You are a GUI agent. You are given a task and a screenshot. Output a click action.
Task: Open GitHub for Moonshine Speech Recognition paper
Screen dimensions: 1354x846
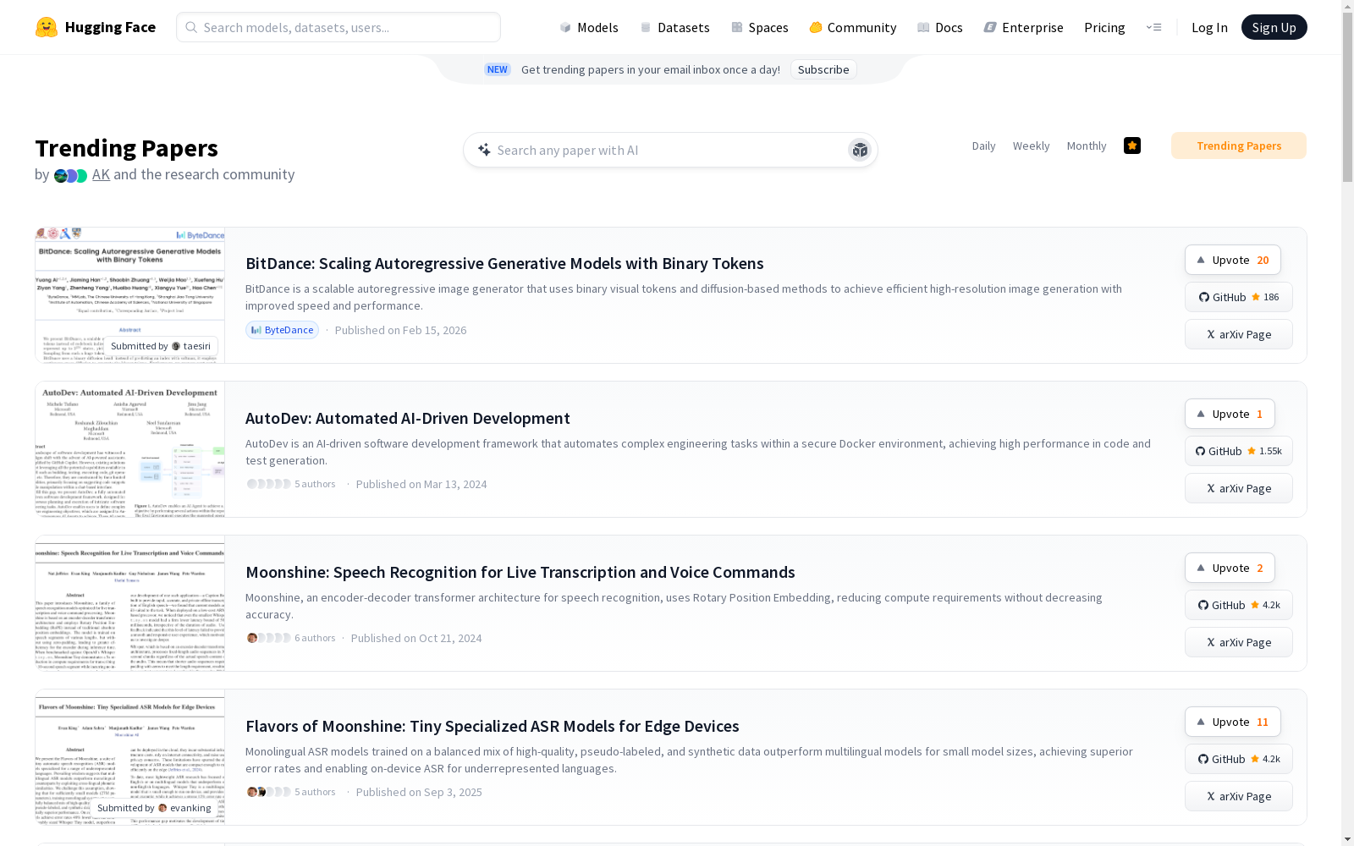point(1239,605)
